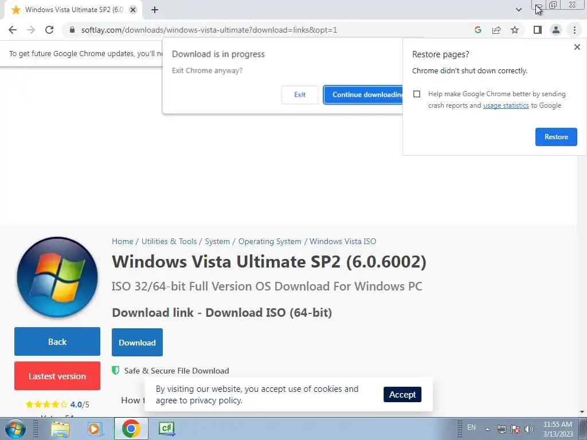This screenshot has width=587, height=440.
Task: Click Continue downloading button
Action: tap(363, 95)
